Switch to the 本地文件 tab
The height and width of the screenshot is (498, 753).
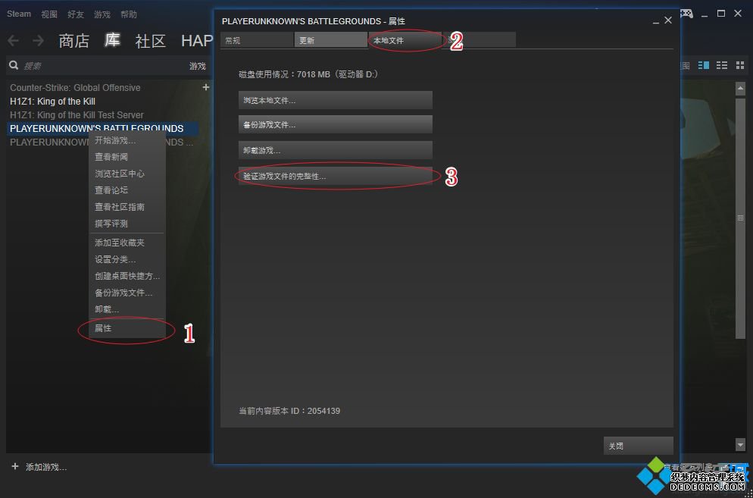(405, 40)
